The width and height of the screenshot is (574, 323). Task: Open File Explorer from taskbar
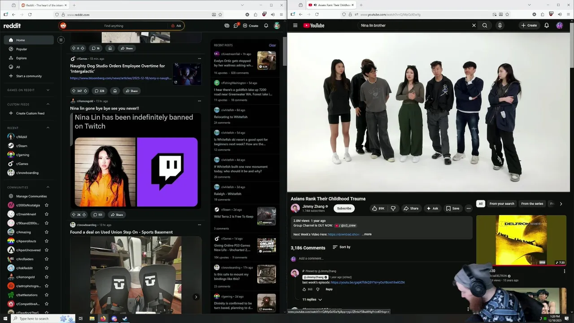coord(92,319)
